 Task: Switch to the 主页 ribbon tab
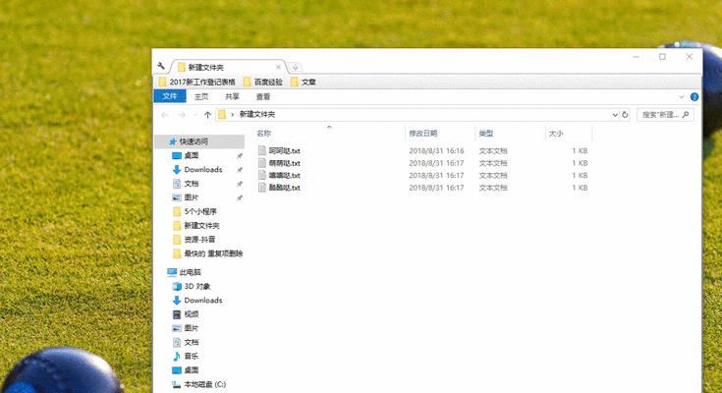(x=201, y=96)
